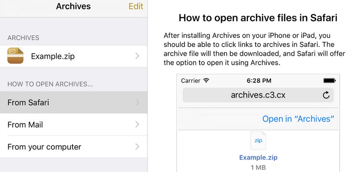Expand the From Mail chevron
The image size is (347, 172).
pyautogui.click(x=137, y=124)
